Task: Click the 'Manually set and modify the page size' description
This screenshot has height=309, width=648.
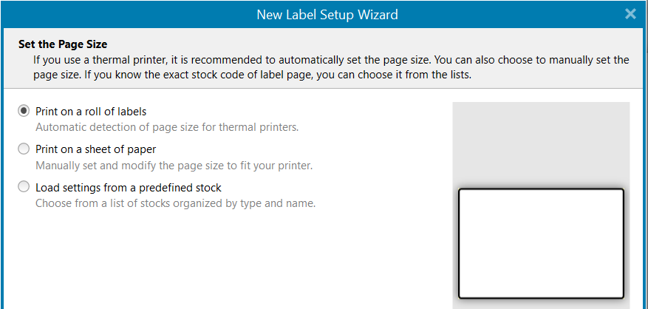Action: (174, 166)
